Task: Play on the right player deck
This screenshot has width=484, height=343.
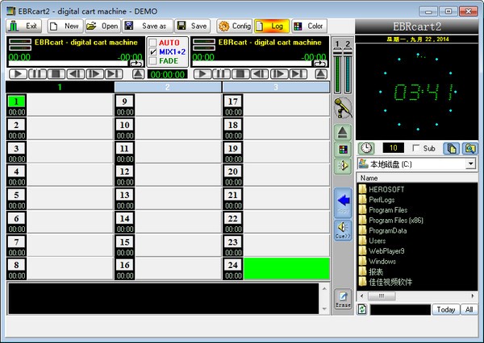Action: 202,74
